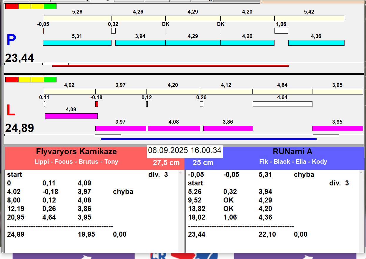366x259 pixels.
Task: Select the magenta run bar labeled 4,08
Action: coord(174,128)
